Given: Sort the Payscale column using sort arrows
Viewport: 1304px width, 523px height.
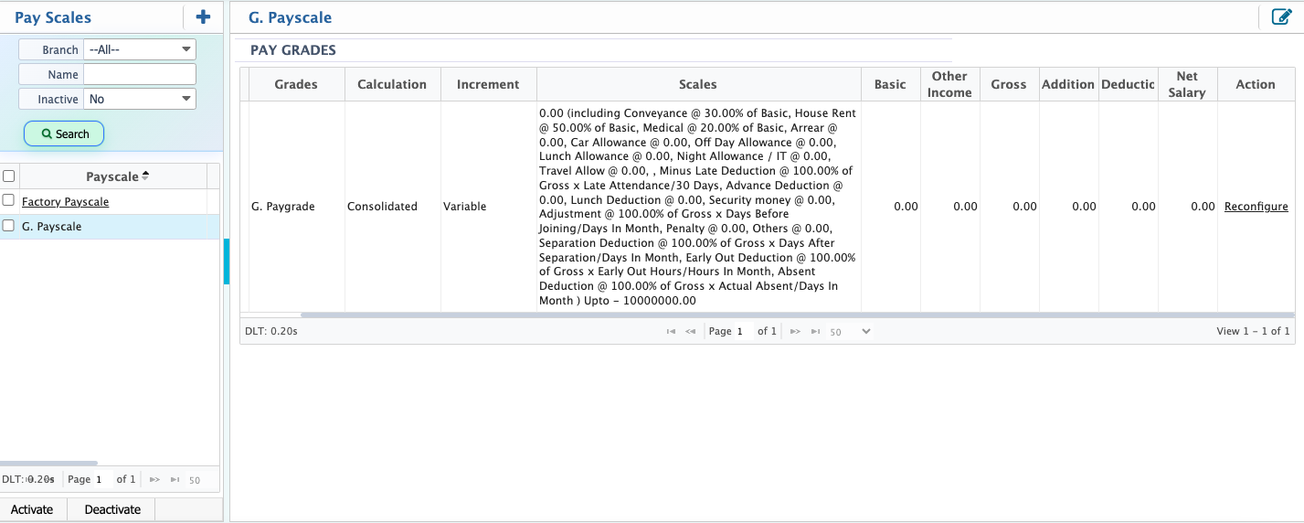Looking at the screenshot, I should click(144, 176).
